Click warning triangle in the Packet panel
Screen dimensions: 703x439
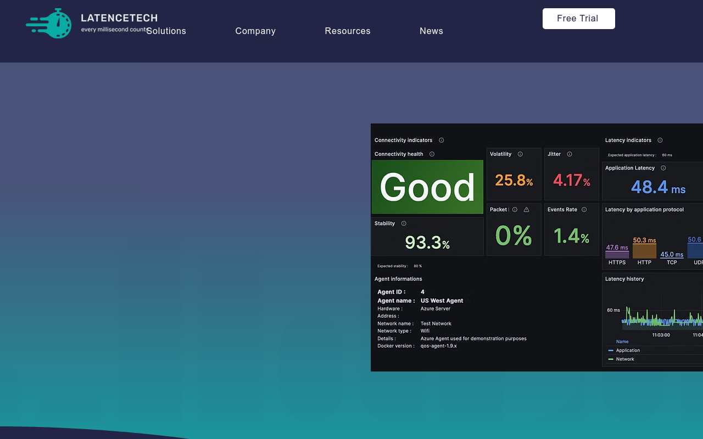point(526,210)
